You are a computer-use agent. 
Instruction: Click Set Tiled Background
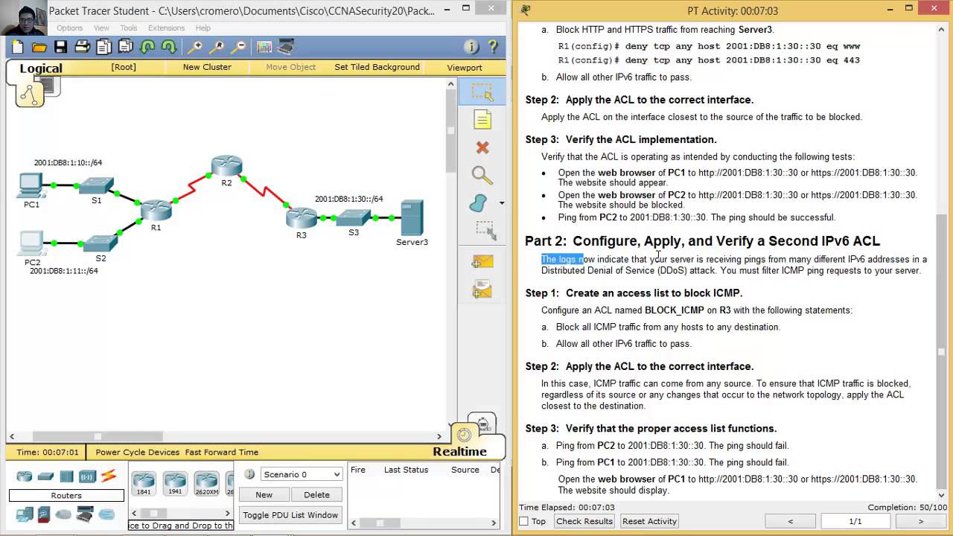point(377,67)
